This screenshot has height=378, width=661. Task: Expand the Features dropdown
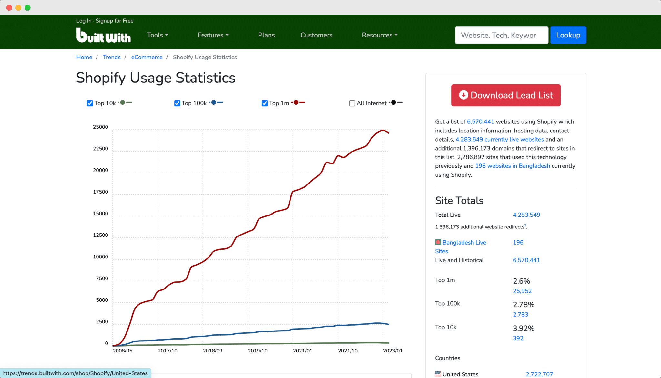(213, 35)
